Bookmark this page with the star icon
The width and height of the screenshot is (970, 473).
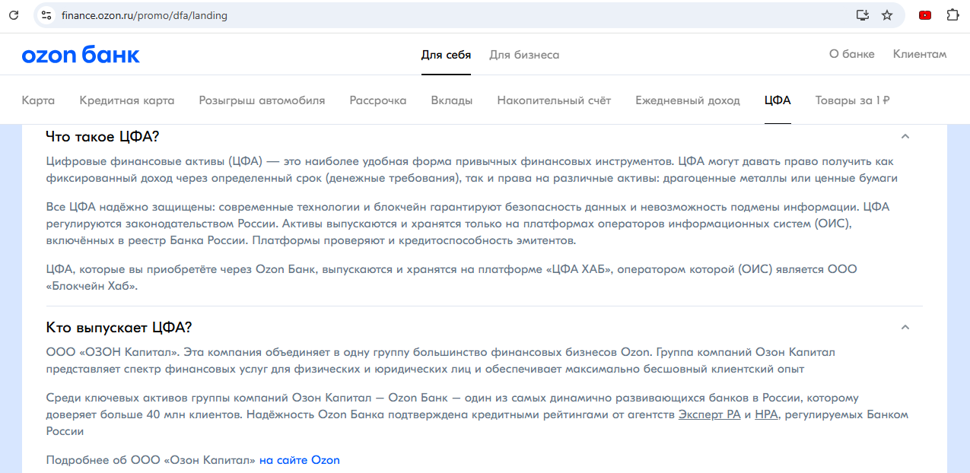click(x=887, y=15)
